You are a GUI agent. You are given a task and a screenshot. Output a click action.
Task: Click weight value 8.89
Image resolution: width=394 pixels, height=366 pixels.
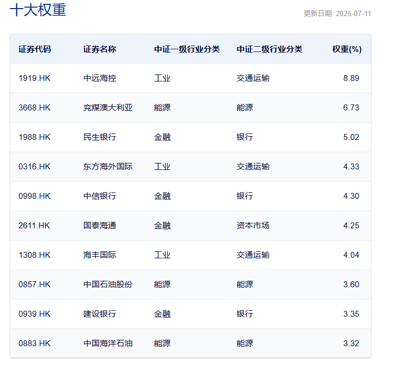click(x=351, y=78)
